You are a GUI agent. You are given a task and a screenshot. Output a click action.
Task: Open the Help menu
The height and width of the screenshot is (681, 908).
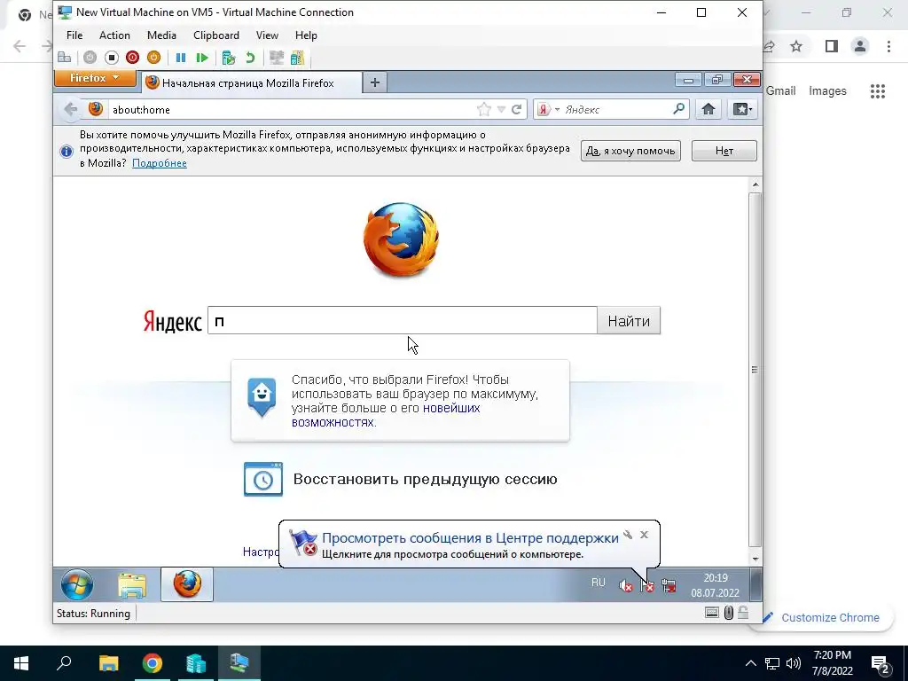coord(306,35)
